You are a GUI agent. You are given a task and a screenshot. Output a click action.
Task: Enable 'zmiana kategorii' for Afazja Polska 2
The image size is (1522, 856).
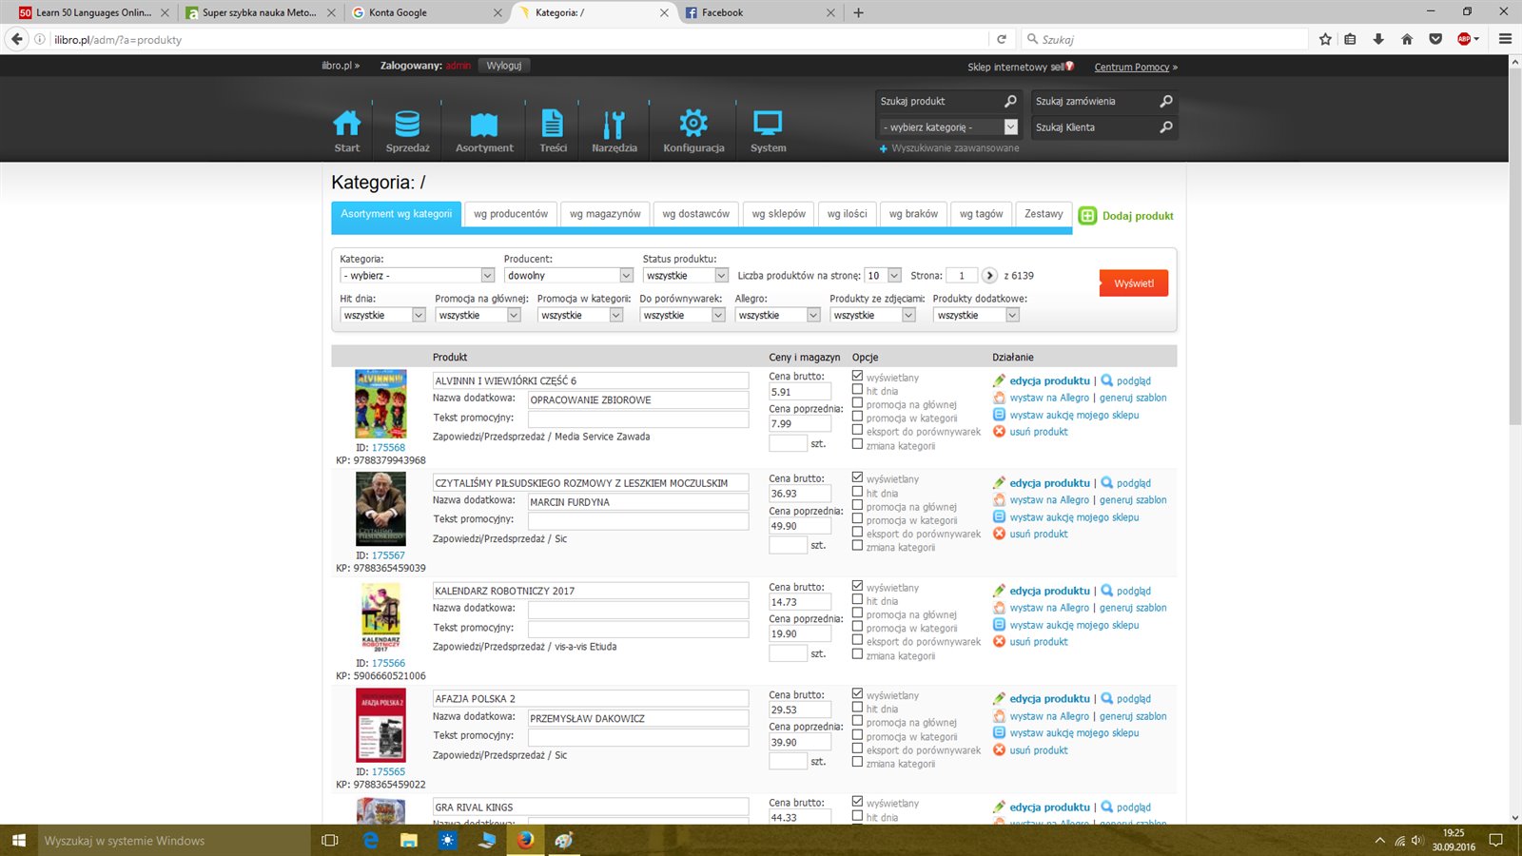(857, 762)
